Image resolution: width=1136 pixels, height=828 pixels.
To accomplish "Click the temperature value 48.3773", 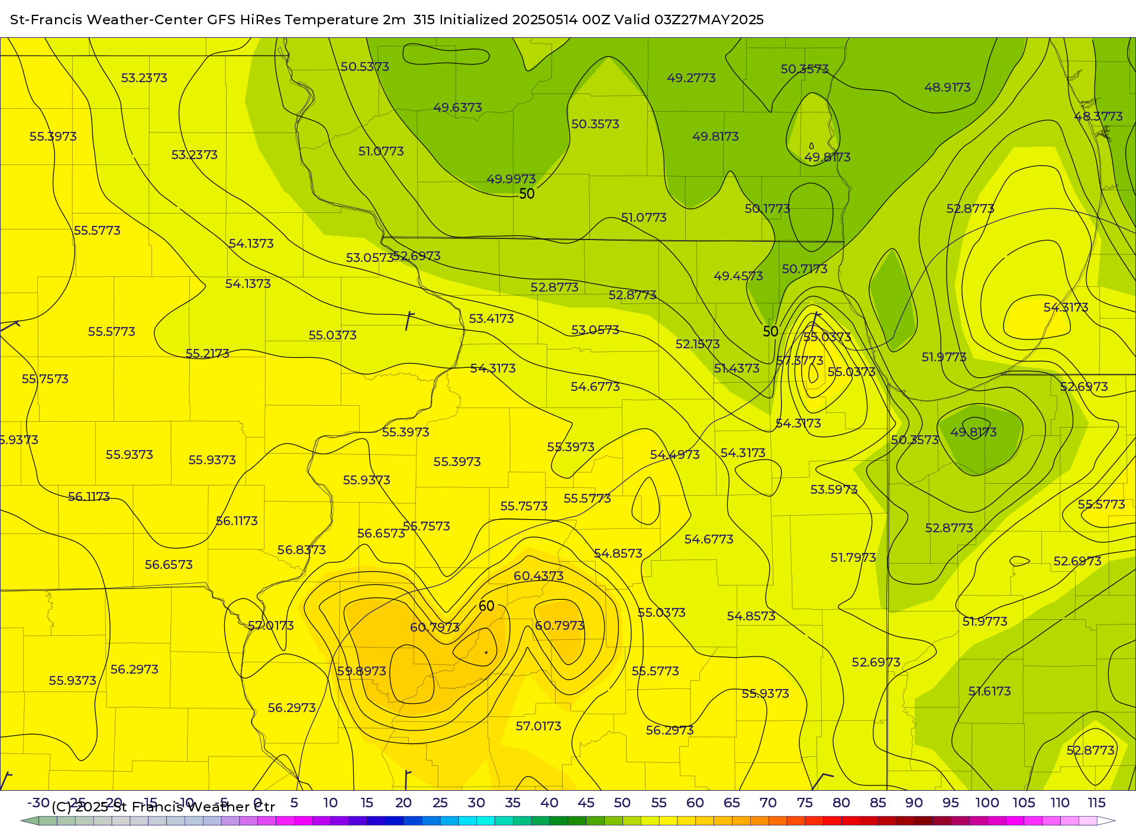I will coord(1098,117).
